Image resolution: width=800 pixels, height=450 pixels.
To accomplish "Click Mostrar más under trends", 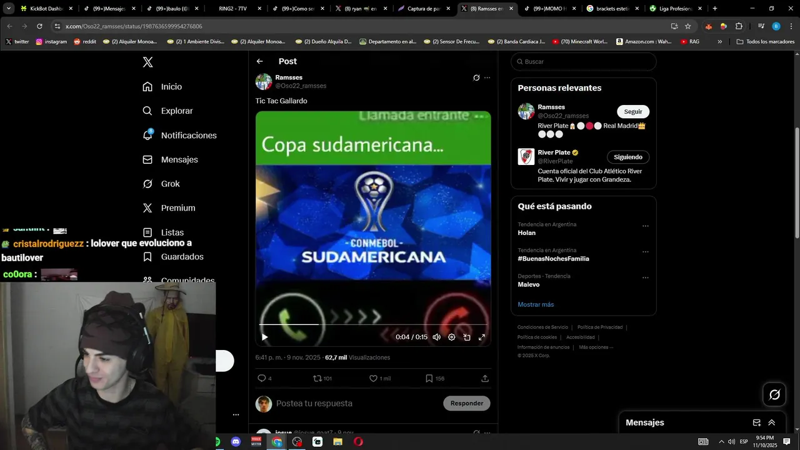I will [536, 304].
